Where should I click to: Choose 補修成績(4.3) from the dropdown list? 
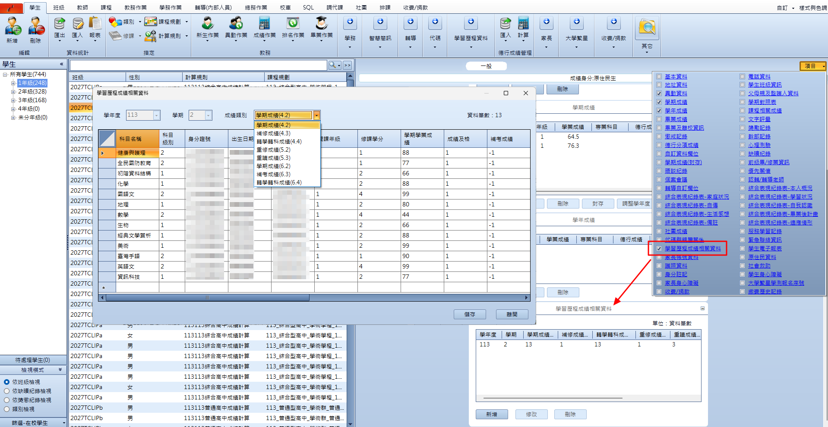tap(287, 134)
